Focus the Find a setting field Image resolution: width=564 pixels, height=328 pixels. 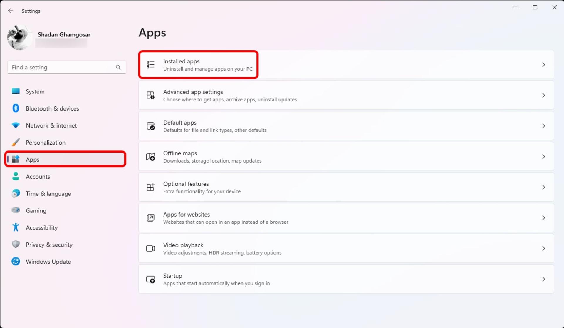coord(67,67)
